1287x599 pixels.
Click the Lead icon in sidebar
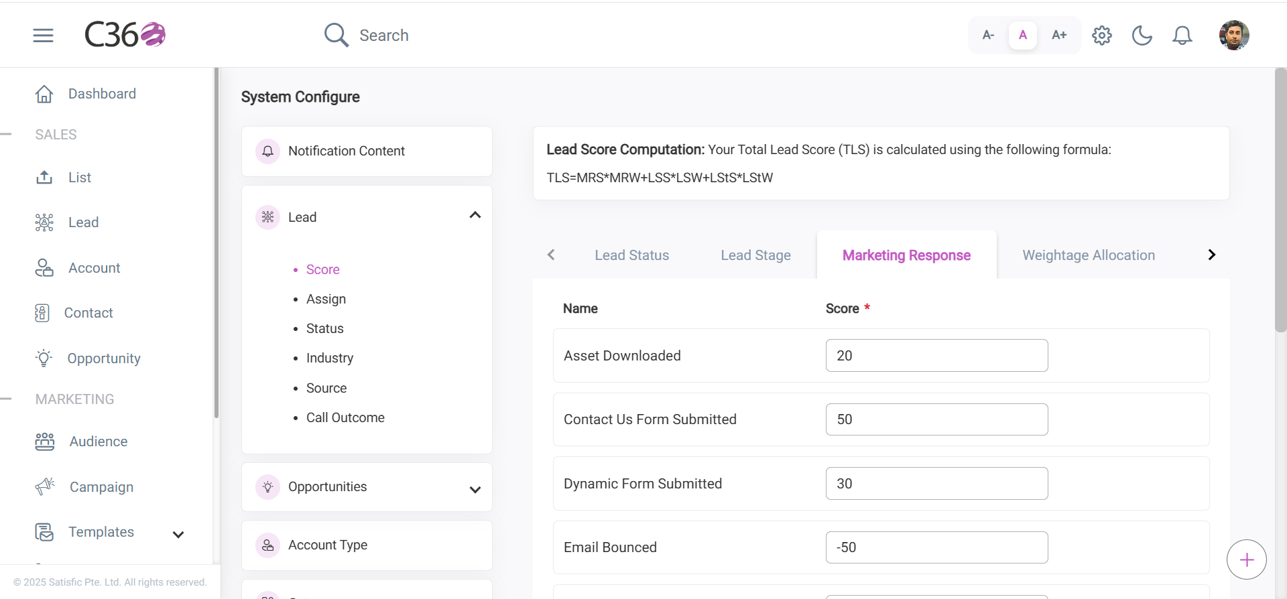tap(44, 222)
